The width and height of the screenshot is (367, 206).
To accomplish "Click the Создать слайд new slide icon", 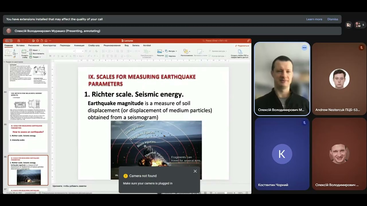I will tap(24, 51).
